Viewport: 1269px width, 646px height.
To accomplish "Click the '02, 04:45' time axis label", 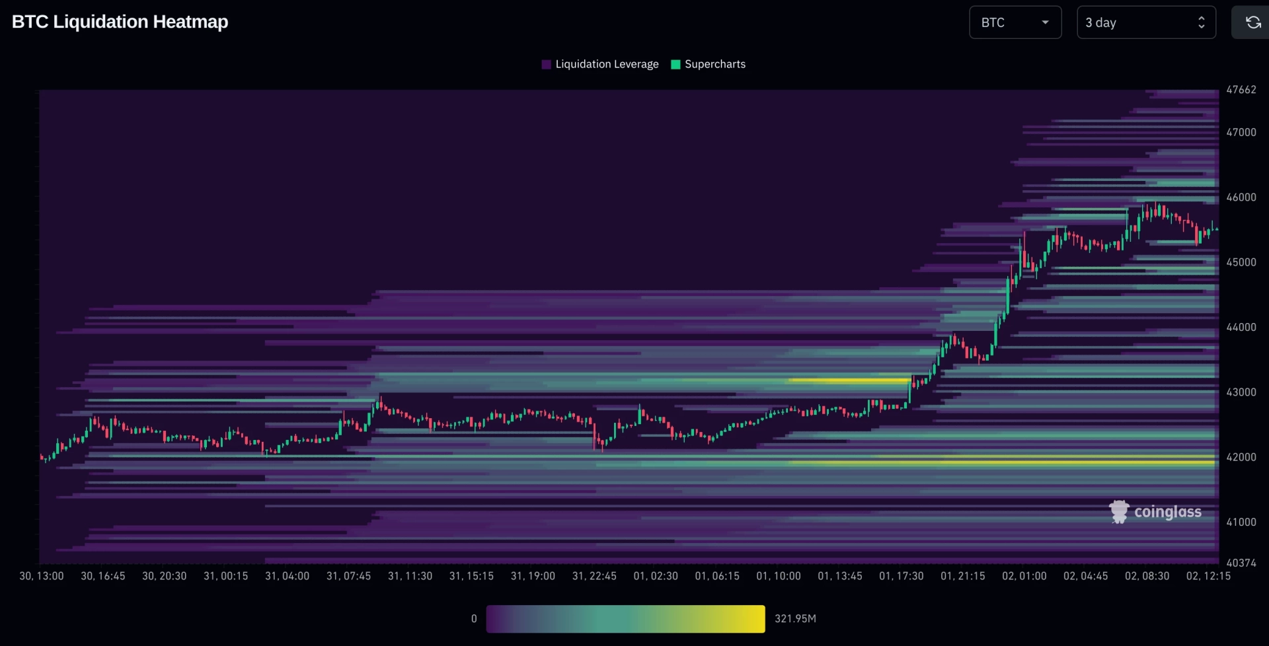I will tap(1086, 576).
